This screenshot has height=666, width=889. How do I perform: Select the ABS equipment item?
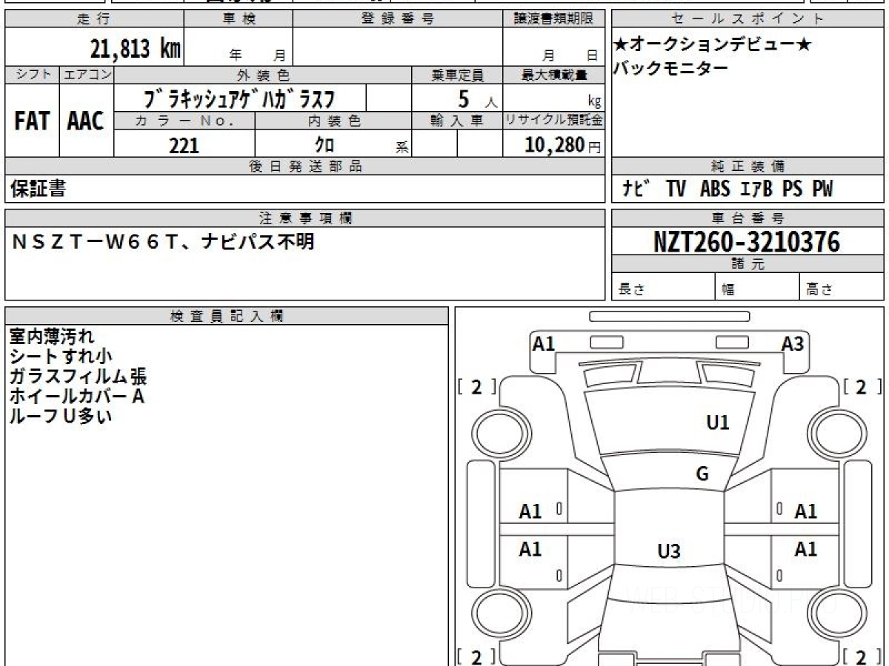[x=715, y=189]
